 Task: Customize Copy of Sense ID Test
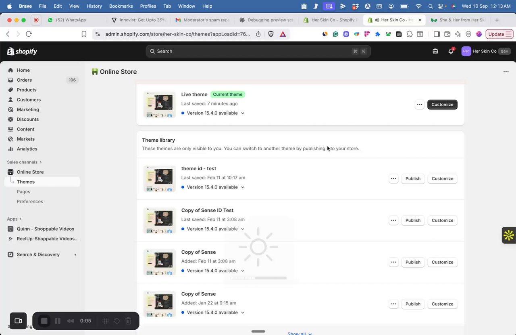(442, 221)
